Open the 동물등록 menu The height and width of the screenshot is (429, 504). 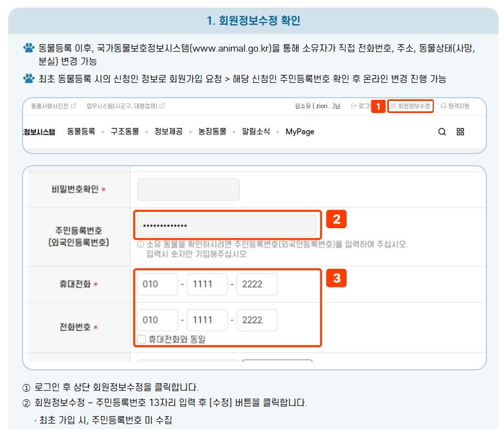80,132
